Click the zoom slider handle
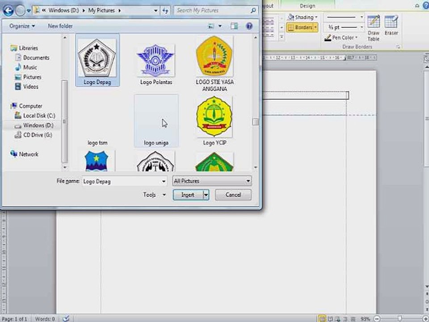This screenshot has width=429, height=322. (400, 318)
